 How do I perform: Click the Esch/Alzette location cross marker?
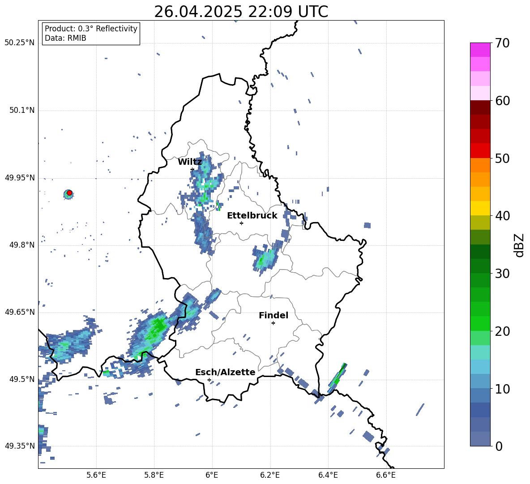(x=209, y=380)
